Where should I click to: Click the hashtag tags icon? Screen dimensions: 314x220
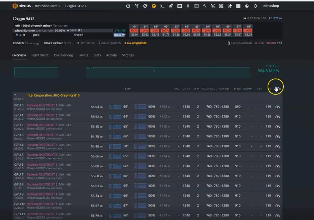tap(188, 6)
